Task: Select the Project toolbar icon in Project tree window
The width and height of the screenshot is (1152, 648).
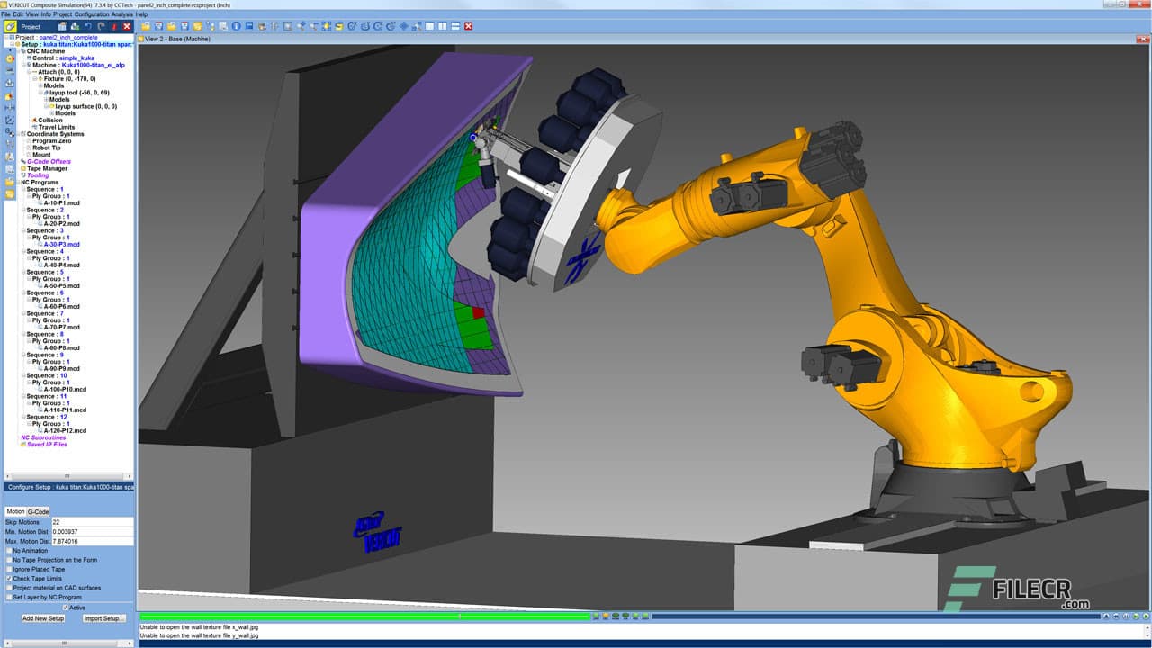Action: pyautogui.click(x=9, y=26)
